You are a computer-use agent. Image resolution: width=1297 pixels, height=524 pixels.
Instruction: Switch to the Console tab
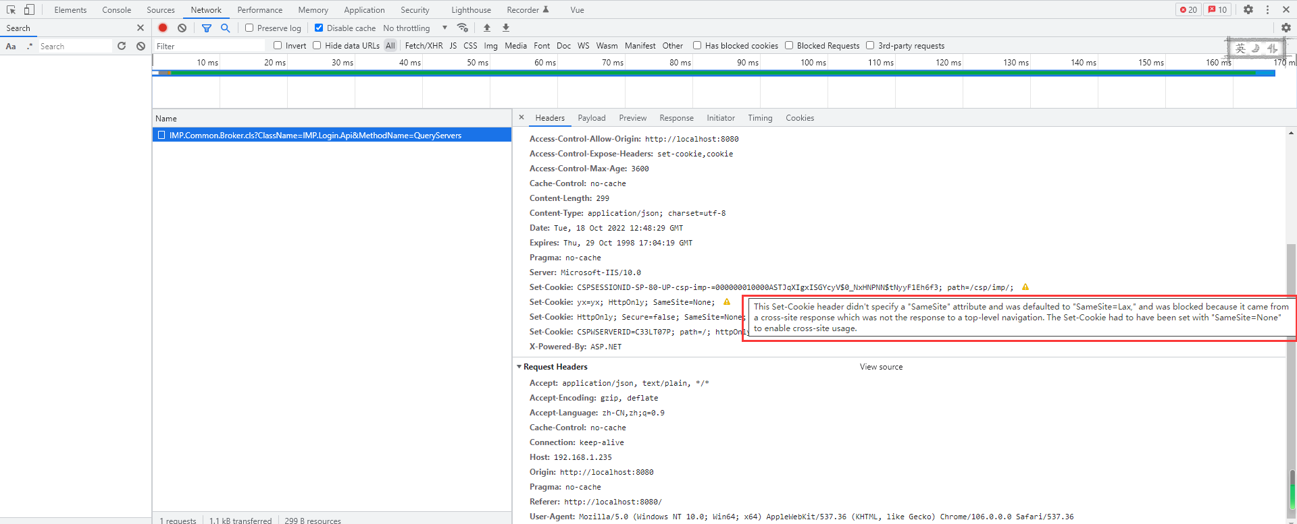[x=116, y=9]
